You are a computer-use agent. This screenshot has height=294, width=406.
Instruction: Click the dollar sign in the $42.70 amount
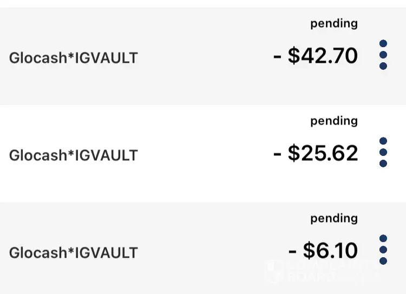(294, 56)
